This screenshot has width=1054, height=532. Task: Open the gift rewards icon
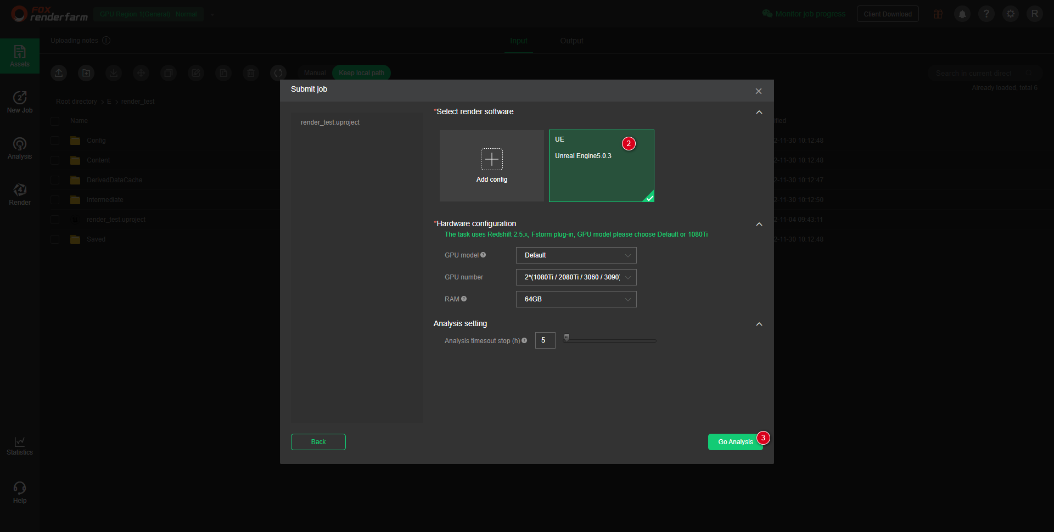click(938, 14)
